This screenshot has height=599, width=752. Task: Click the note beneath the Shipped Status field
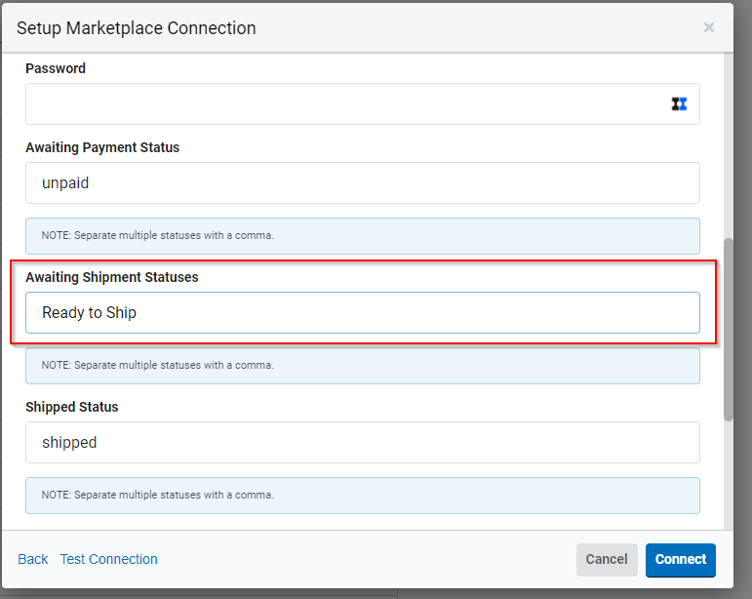coord(362,495)
